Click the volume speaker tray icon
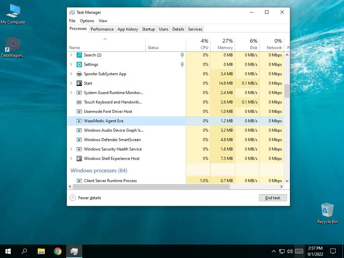This screenshot has width=344, height=258. [290, 251]
